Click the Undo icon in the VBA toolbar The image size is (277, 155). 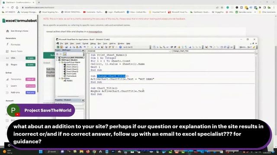click(x=85, y=47)
